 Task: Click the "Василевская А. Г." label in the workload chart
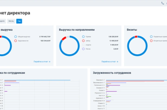coord(99,83)
